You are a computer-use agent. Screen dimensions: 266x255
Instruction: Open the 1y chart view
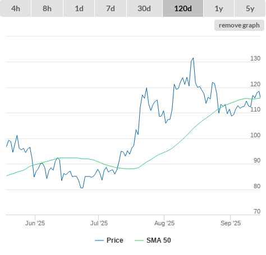(x=219, y=8)
